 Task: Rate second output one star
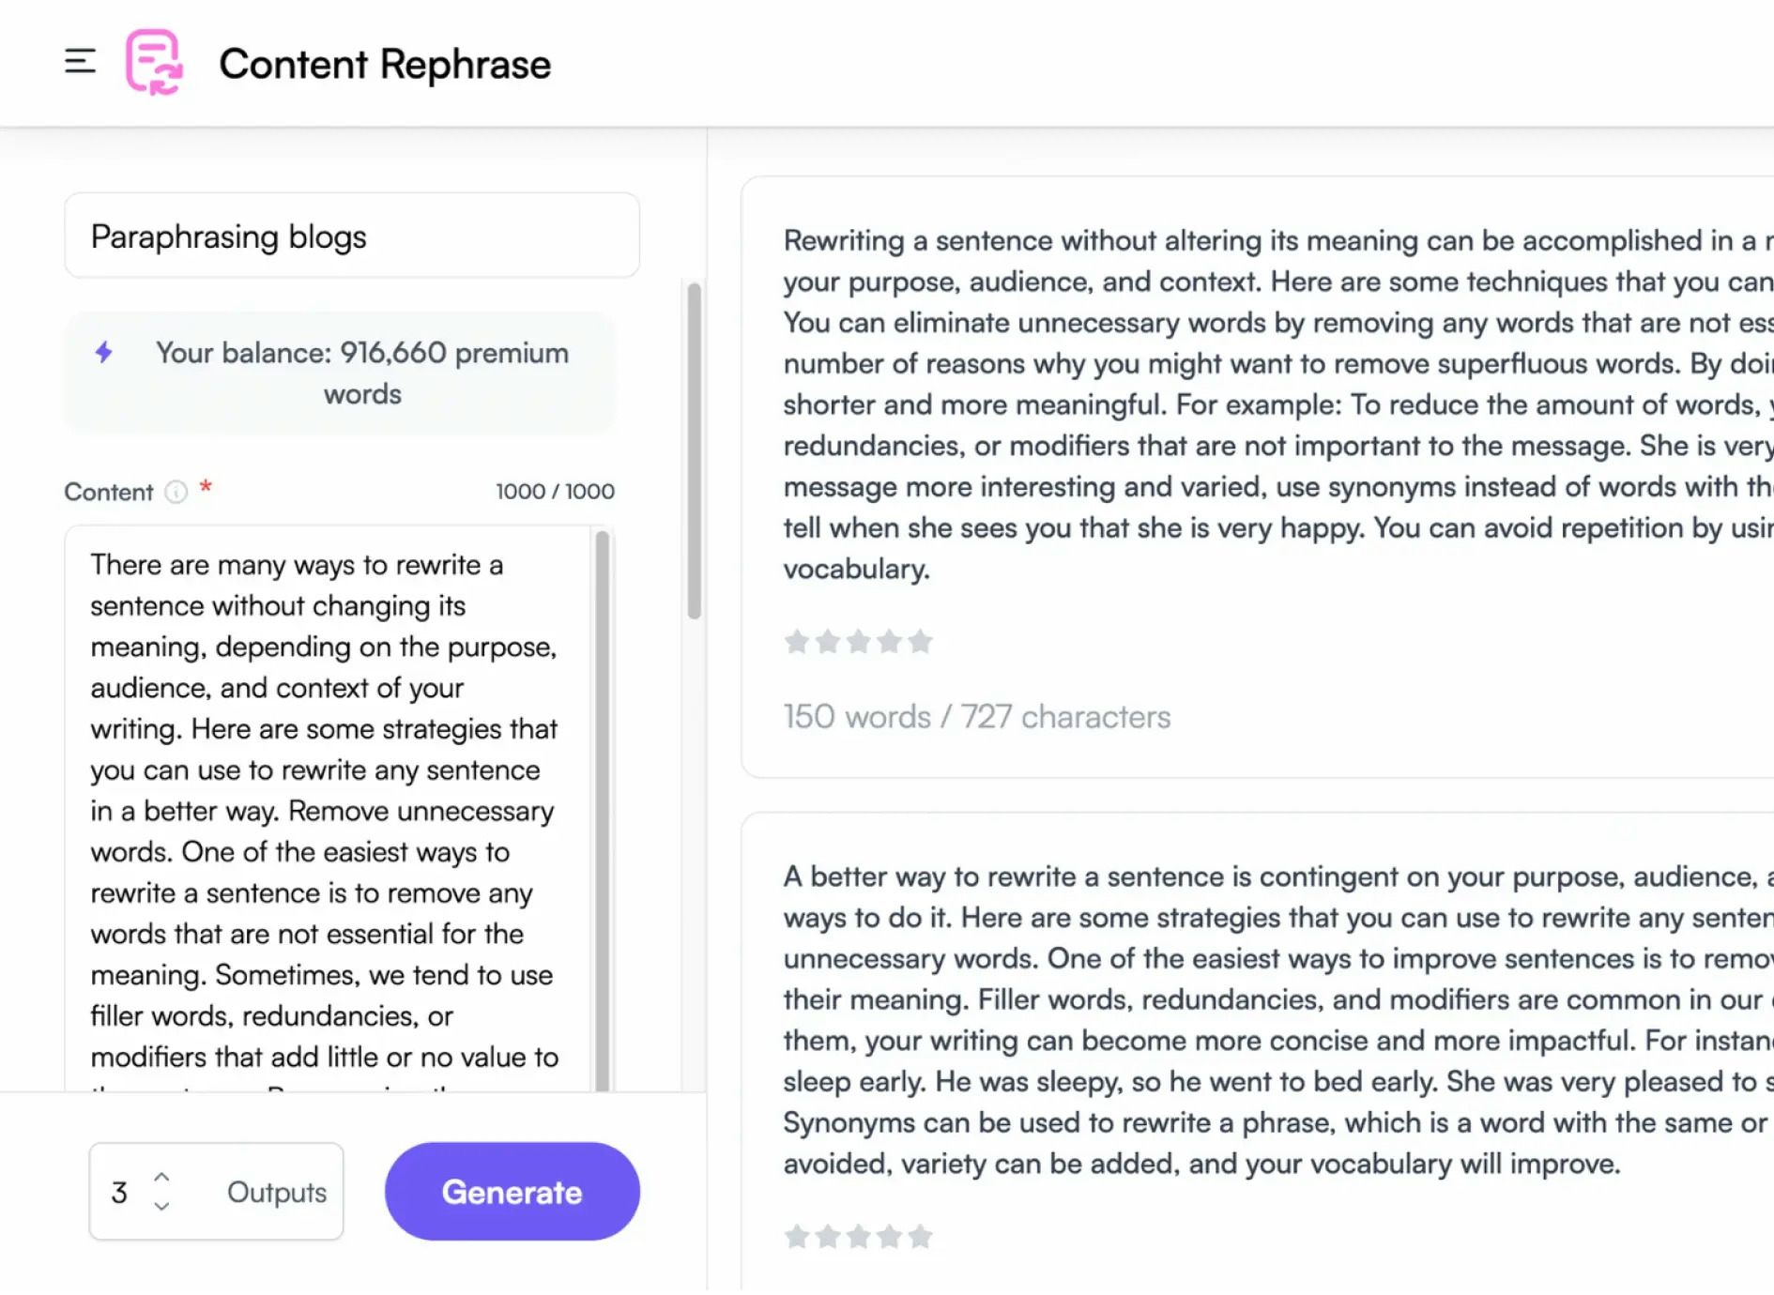[x=796, y=1237]
